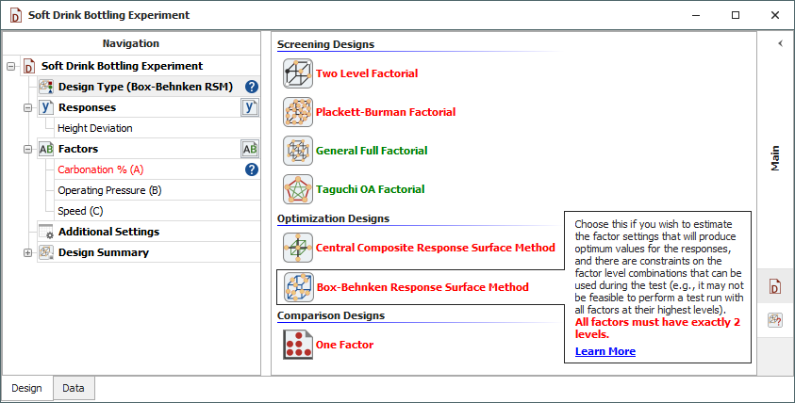The width and height of the screenshot is (795, 403).
Task: Pick the General Full Factorial icon
Action: [298, 151]
